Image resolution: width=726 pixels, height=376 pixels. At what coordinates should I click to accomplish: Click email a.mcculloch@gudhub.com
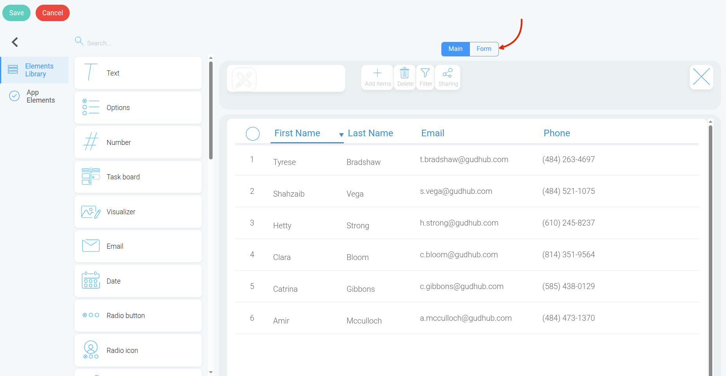(x=466, y=318)
